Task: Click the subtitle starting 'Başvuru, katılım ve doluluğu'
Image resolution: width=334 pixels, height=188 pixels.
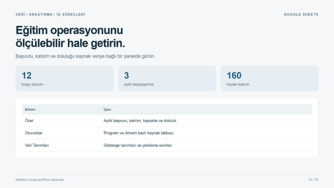Action: tap(85, 56)
